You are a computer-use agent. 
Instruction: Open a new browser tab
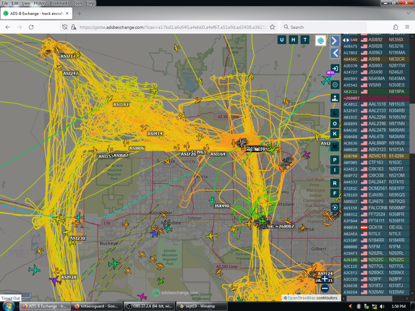(x=79, y=13)
